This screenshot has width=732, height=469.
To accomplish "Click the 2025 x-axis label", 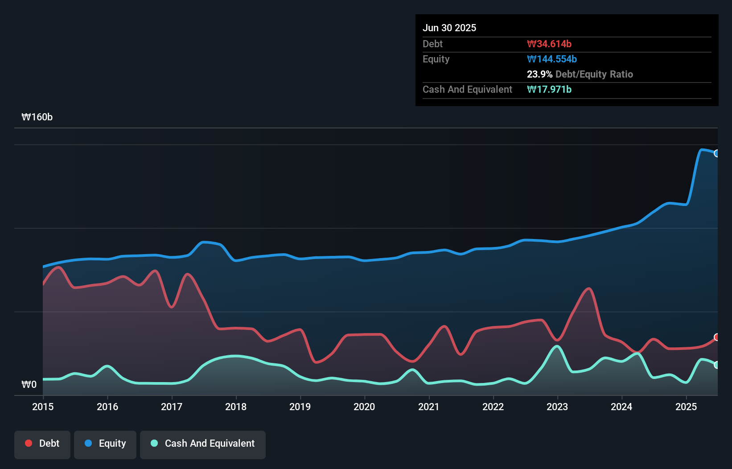I will tap(686, 407).
